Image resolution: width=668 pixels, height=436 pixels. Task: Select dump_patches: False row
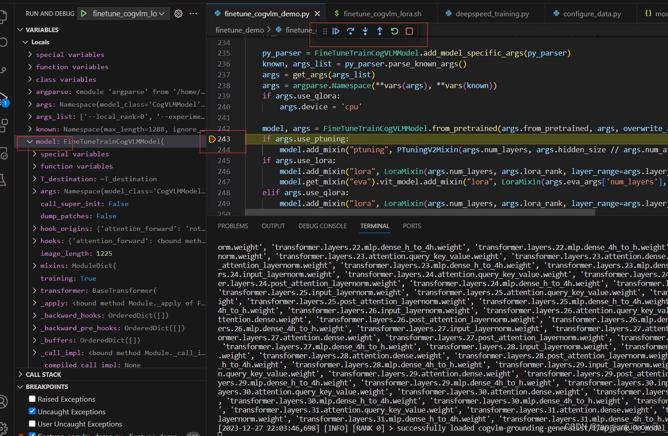[x=111, y=216]
